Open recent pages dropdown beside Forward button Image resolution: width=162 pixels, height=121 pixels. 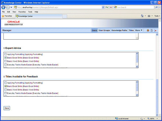point(11,7)
